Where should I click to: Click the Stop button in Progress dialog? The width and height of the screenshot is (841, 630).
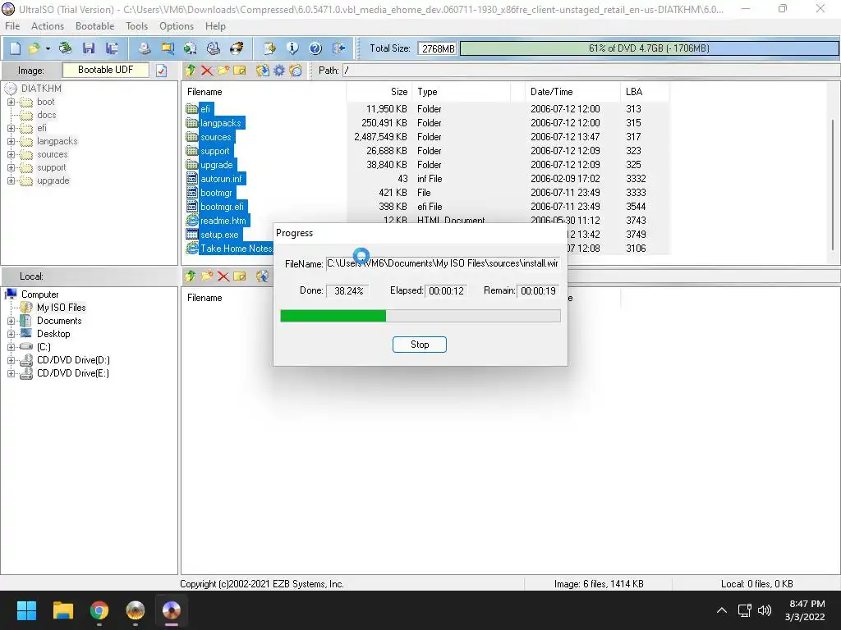(x=420, y=345)
